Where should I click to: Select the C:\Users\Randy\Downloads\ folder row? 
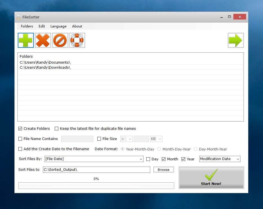(131, 68)
